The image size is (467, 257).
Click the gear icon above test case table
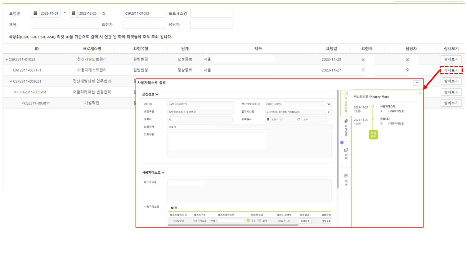tap(172, 208)
